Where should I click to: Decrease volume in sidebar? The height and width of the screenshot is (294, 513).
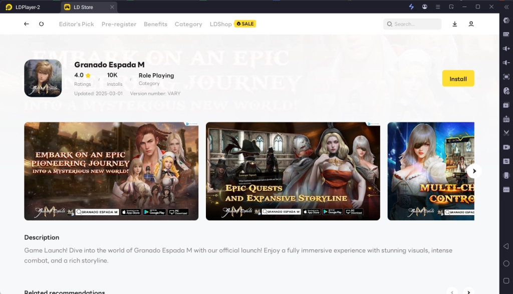506,63
